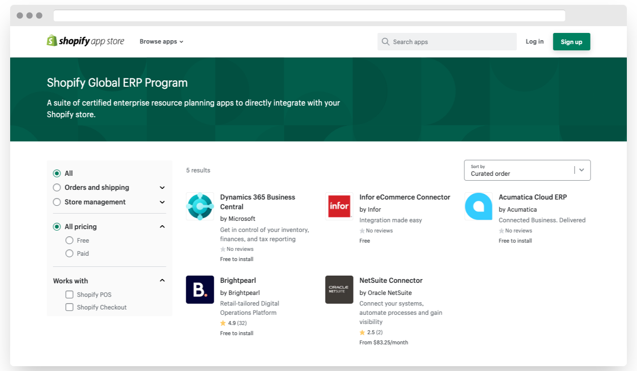The width and height of the screenshot is (637, 371).
Task: Select the All category radio button
Action: click(x=57, y=173)
